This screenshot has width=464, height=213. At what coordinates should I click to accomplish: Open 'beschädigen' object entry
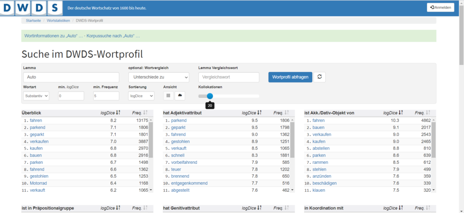(325, 183)
